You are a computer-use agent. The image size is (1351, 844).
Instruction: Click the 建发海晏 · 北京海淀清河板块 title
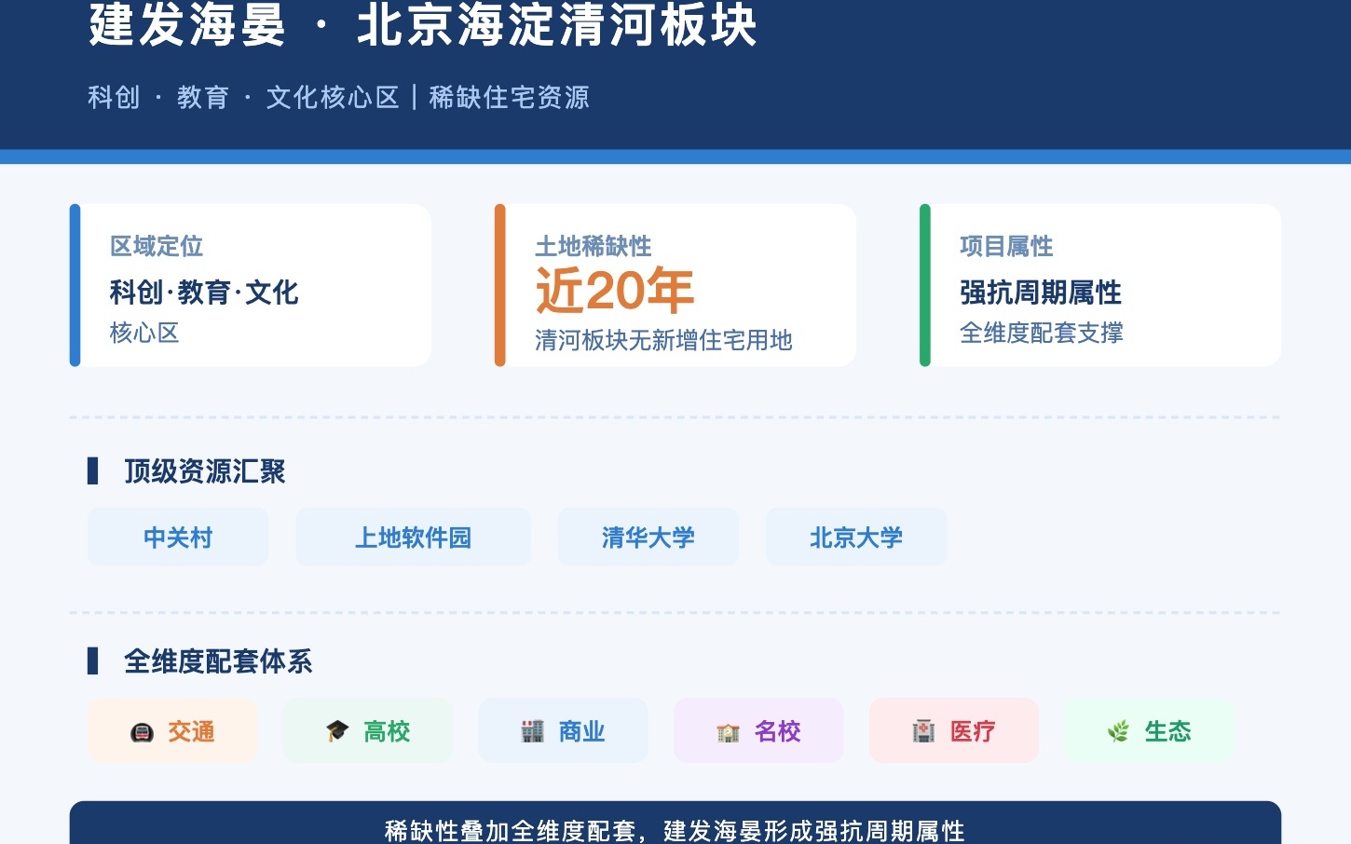point(423,23)
